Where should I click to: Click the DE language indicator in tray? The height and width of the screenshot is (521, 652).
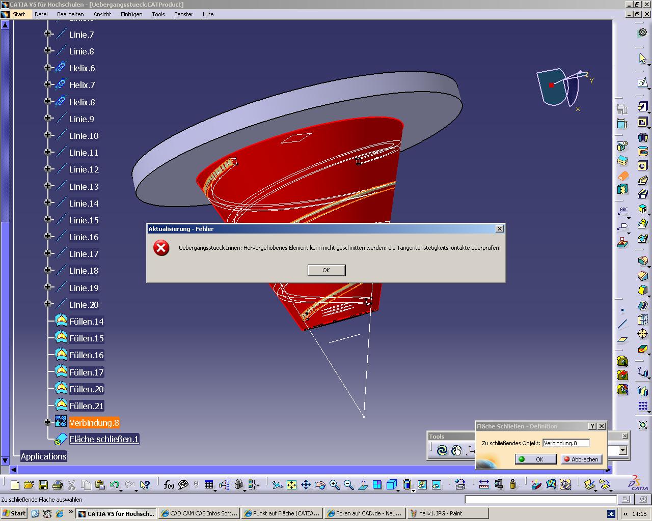(611, 514)
